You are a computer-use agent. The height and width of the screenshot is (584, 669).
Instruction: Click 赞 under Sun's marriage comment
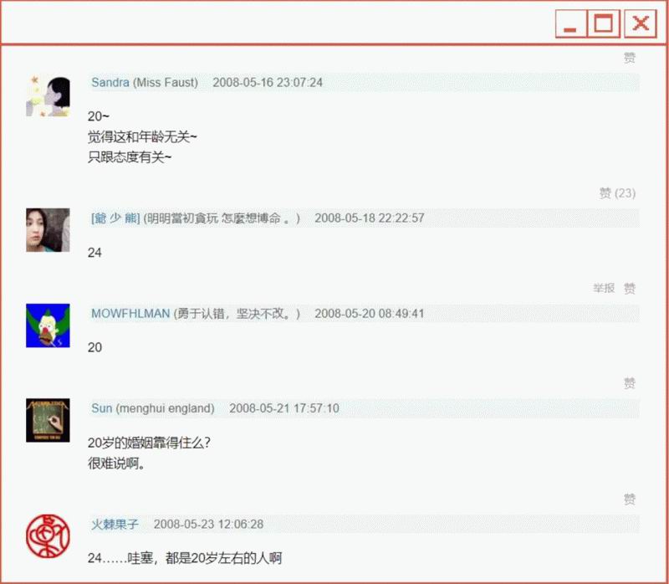click(630, 499)
